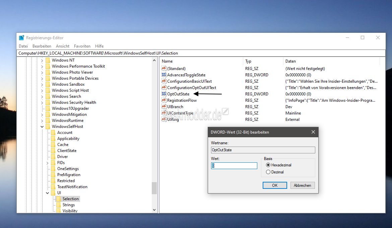Open the Bearbeiten menu
Screen dimensions: 392x228
pyautogui.click(x=42, y=46)
